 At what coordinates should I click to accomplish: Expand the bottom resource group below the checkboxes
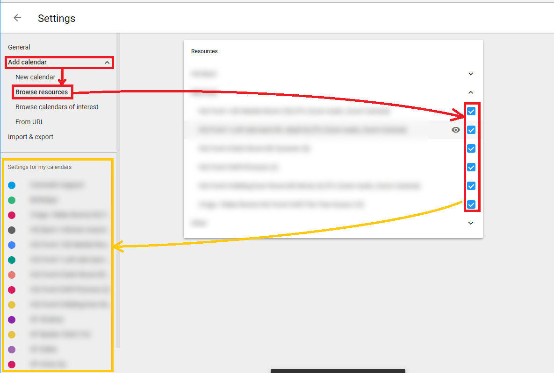point(471,223)
